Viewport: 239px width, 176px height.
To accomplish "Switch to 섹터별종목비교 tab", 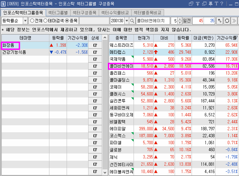I will tap(148, 13).
